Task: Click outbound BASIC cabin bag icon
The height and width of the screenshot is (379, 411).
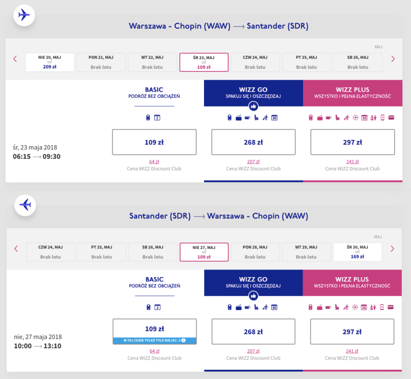Action: coord(148,117)
